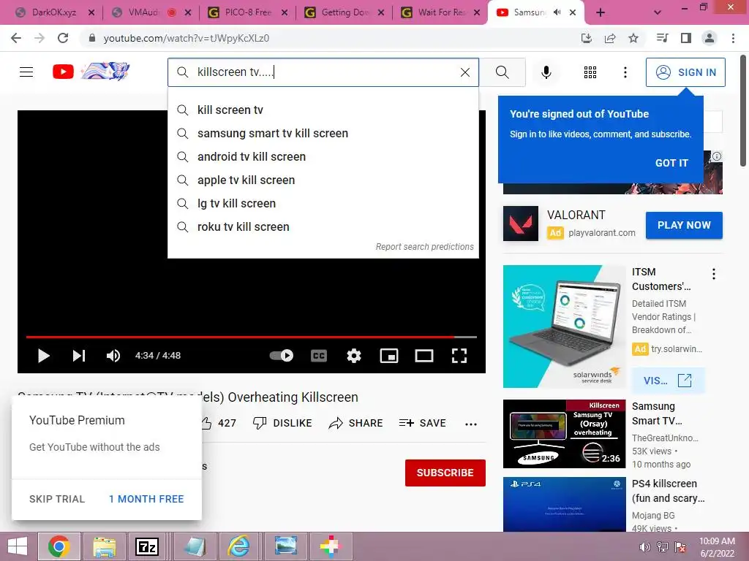Open the YouTube apps grid icon
The width and height of the screenshot is (749, 561).
click(x=590, y=72)
